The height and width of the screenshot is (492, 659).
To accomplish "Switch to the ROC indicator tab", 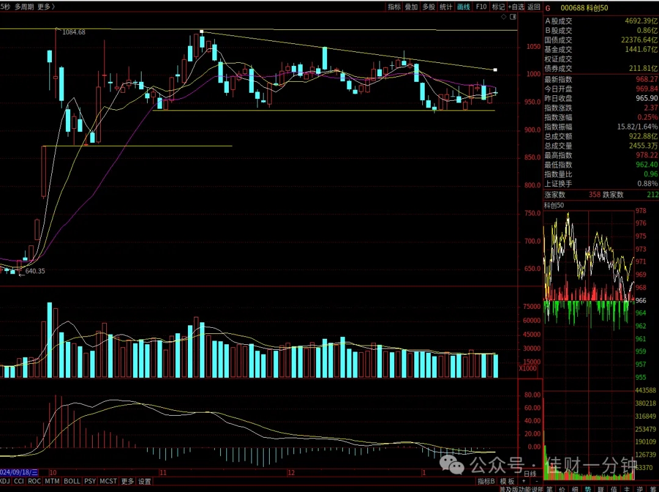I will coord(34,481).
